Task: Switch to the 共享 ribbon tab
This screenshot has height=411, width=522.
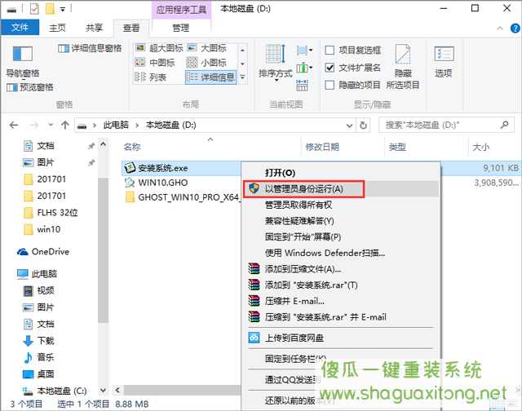Action: coord(94,27)
